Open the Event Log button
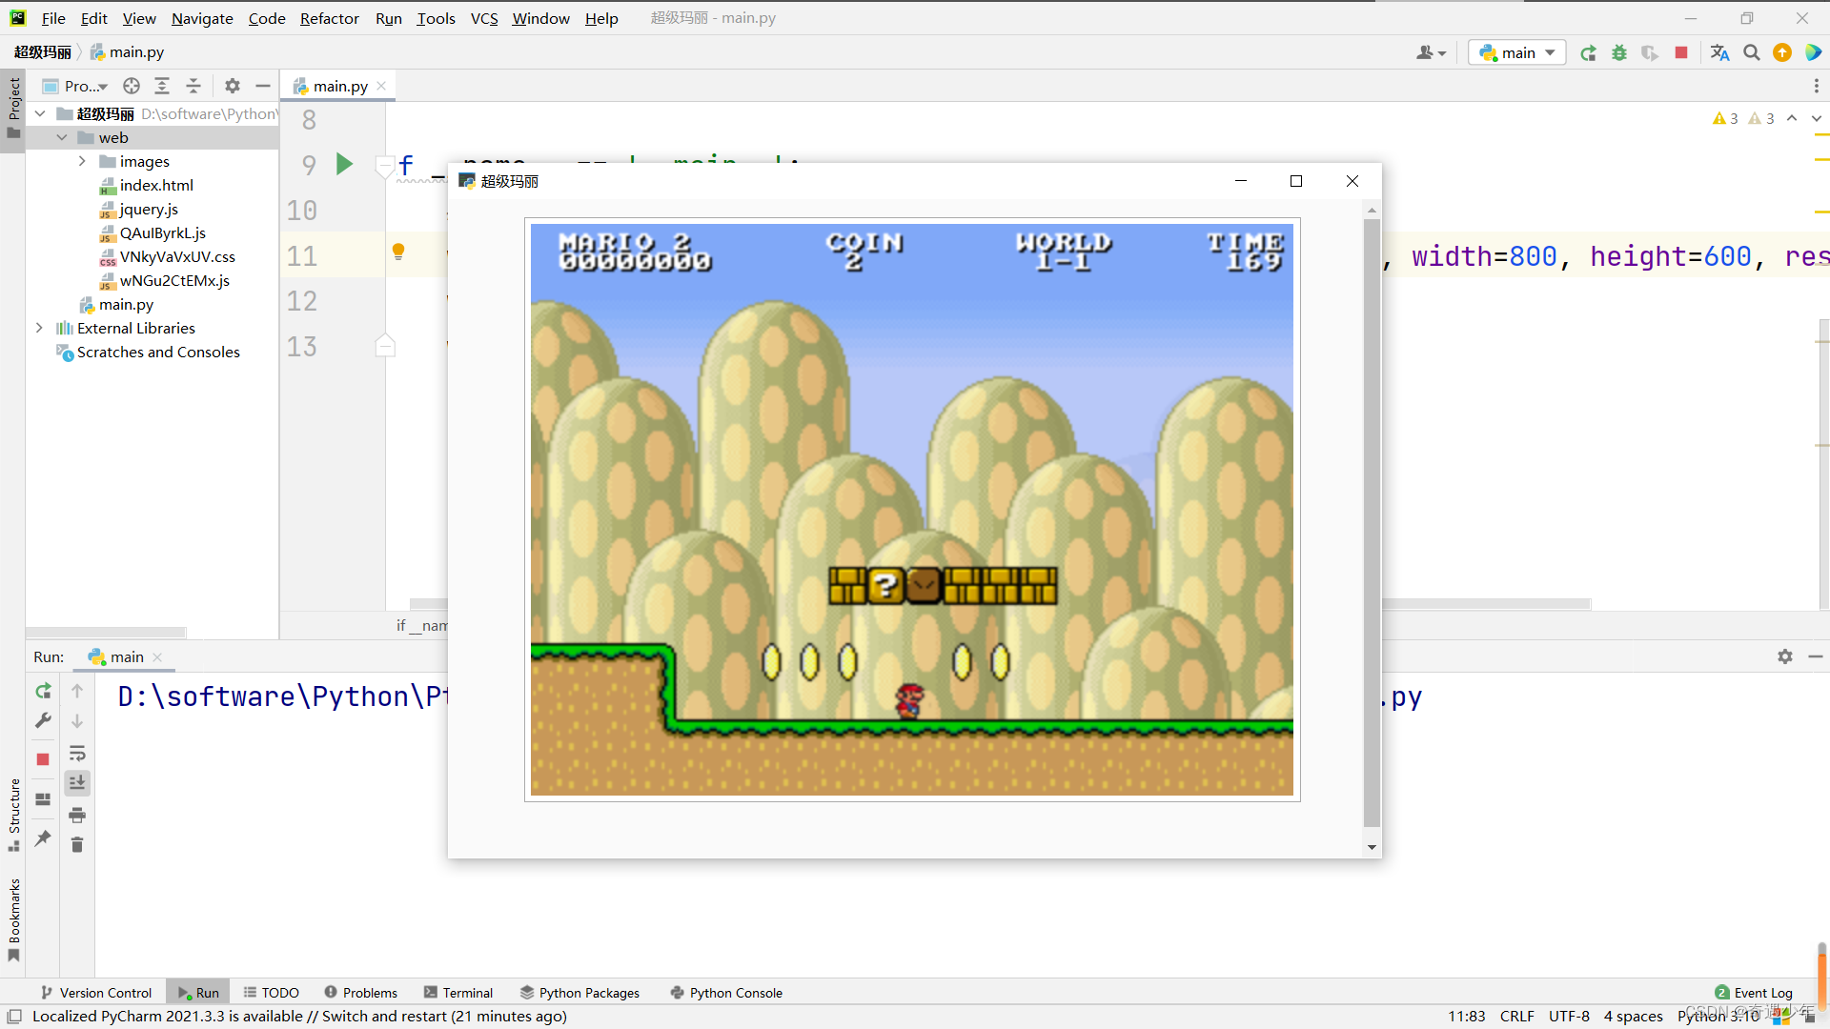This screenshot has height=1029, width=1830. pyautogui.click(x=1754, y=993)
